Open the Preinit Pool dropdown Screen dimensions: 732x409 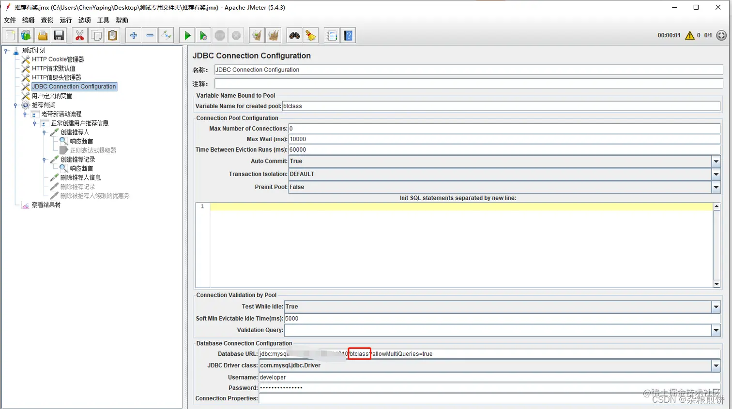pos(716,187)
